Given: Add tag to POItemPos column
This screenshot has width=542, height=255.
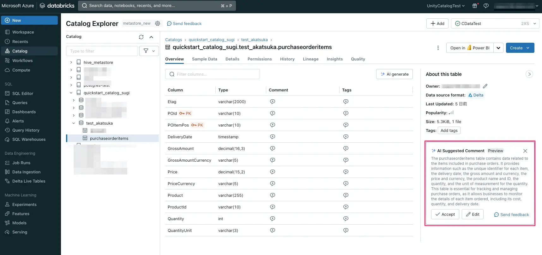Looking at the screenshot, I should (x=346, y=125).
